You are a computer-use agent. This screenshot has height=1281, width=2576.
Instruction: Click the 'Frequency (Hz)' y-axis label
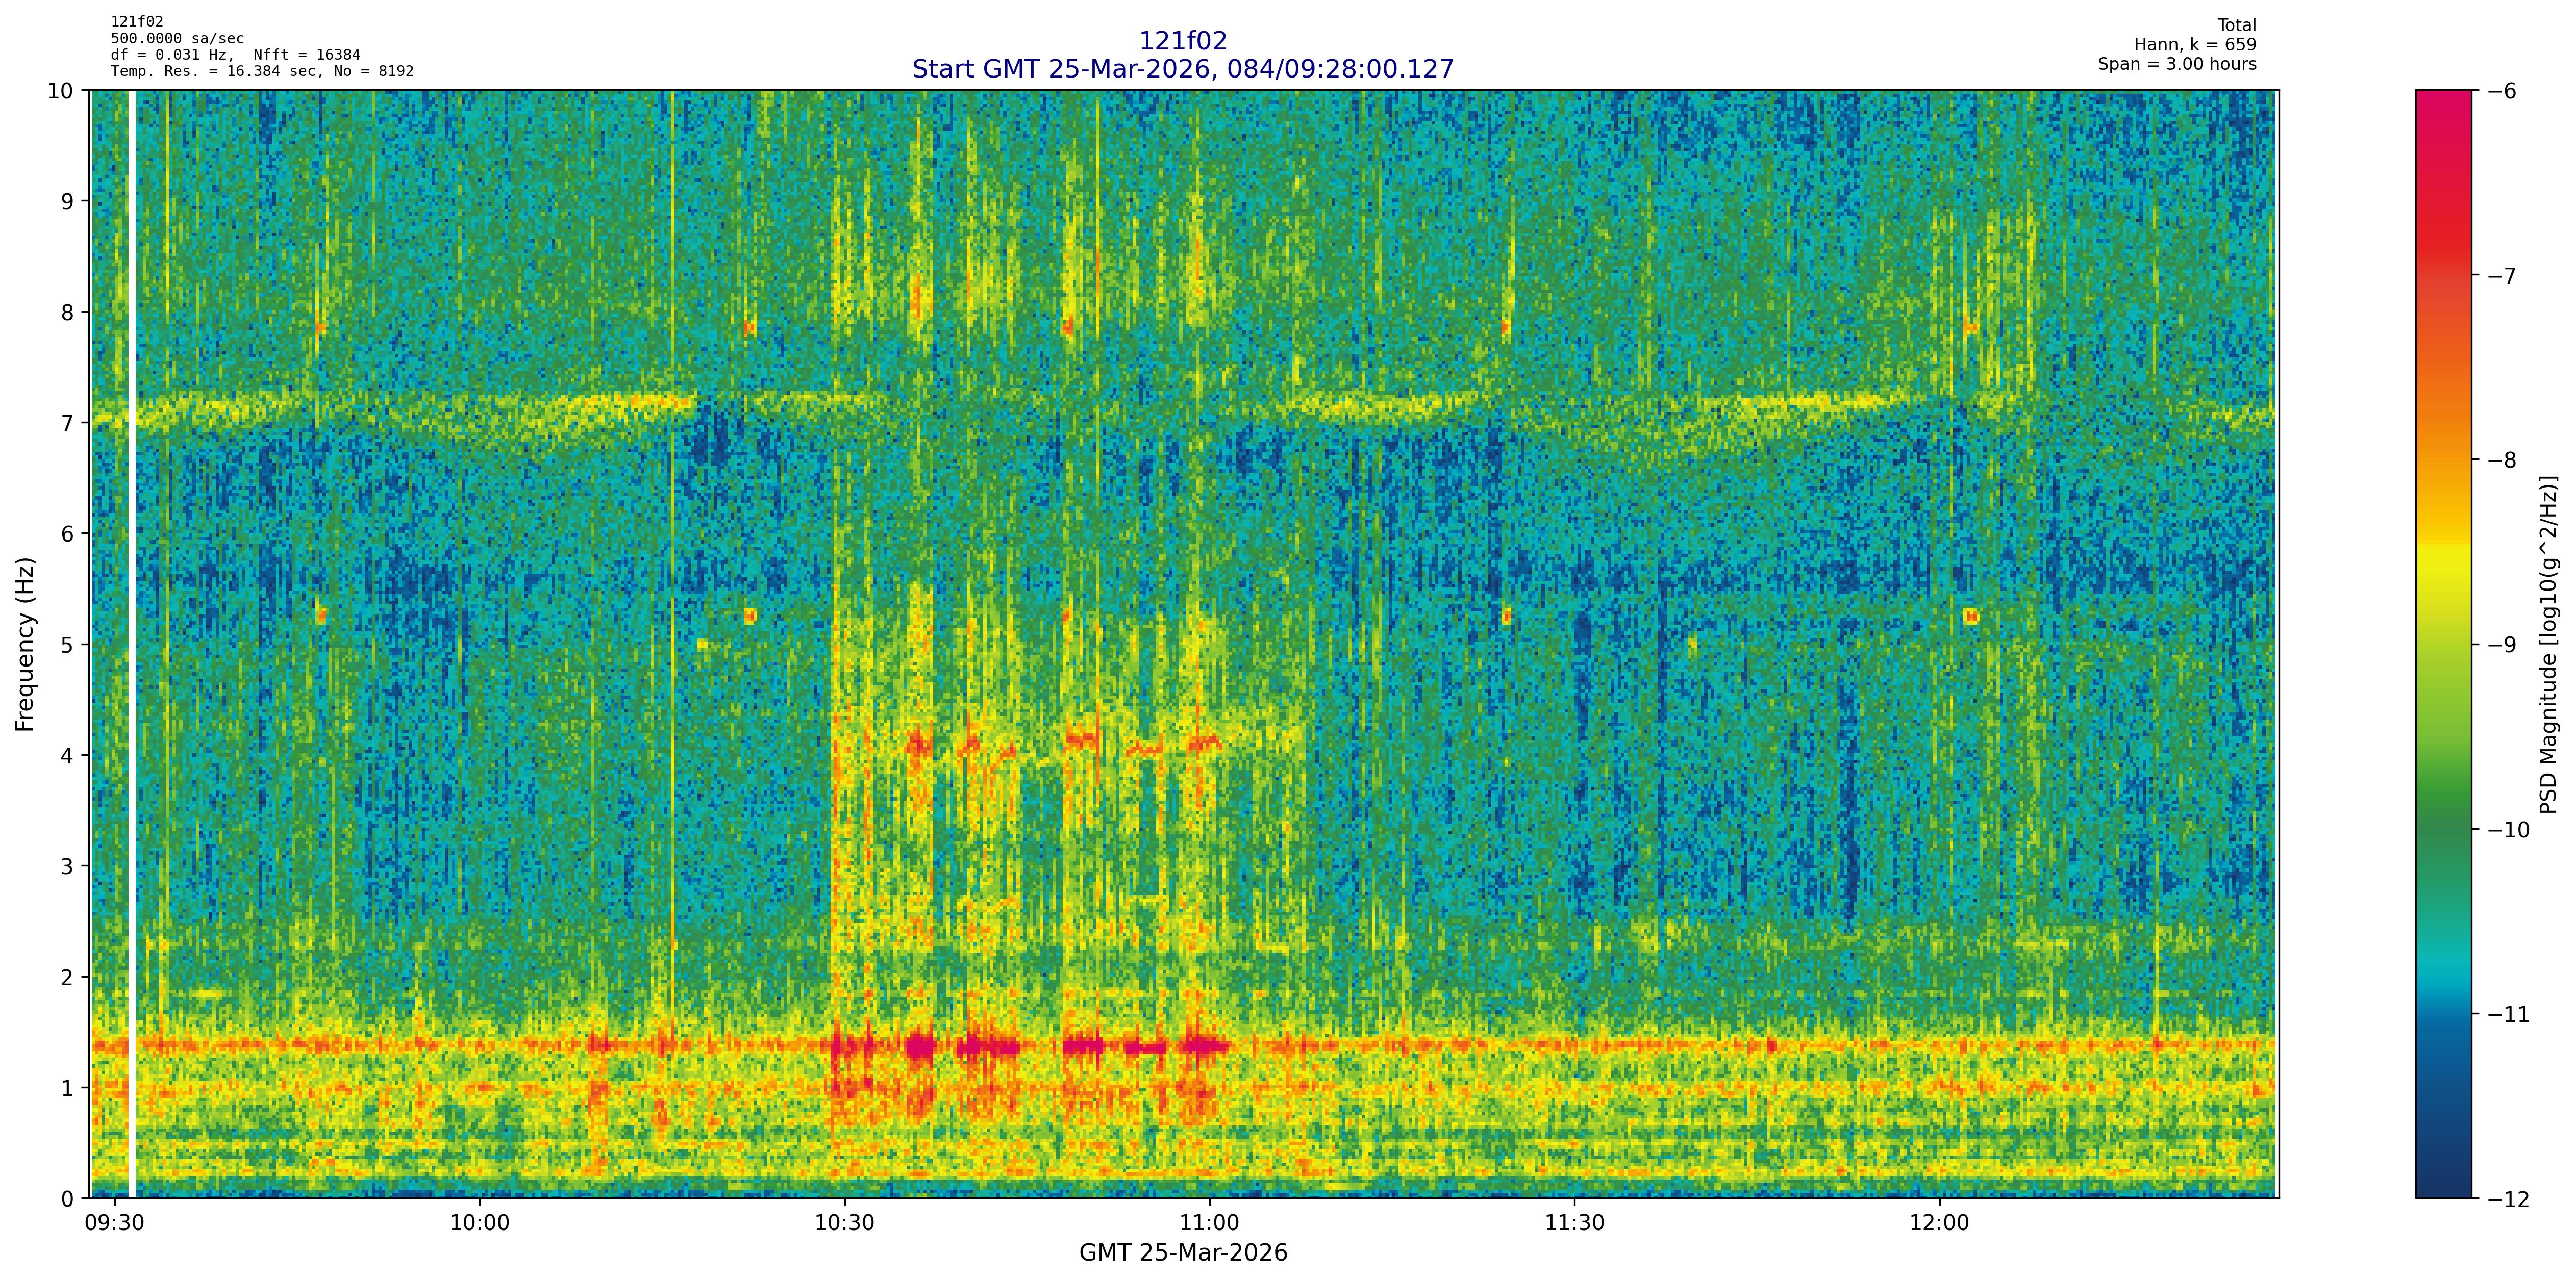pyautogui.click(x=25, y=645)
